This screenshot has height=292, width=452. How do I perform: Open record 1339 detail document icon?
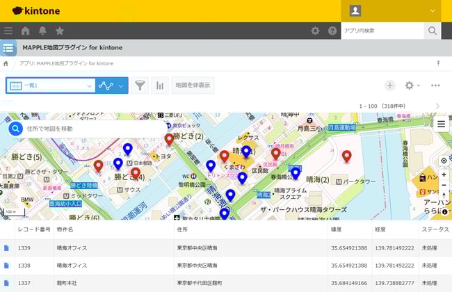[6, 248]
